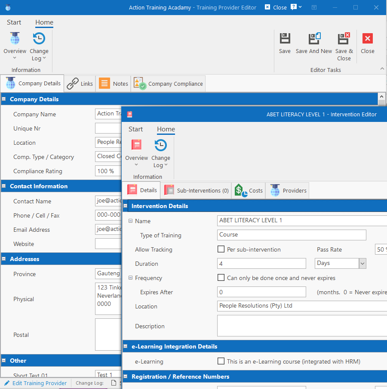Image resolution: width=387 pixels, height=389 pixels.
Task: Collapse the Other section
Action: click(x=4, y=361)
